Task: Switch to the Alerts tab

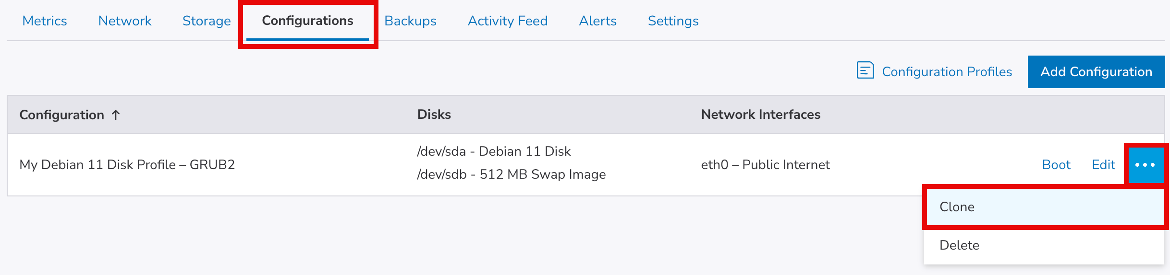Action: (x=597, y=21)
